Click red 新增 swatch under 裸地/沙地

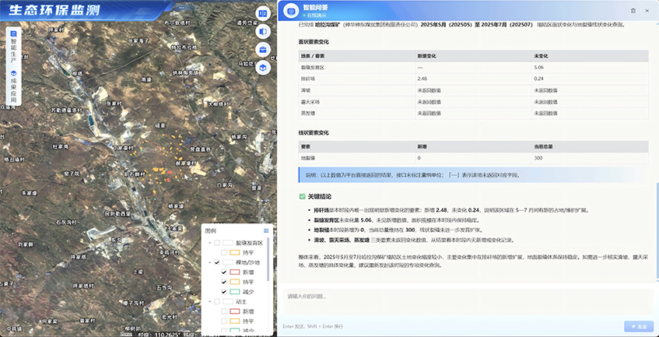click(x=235, y=272)
